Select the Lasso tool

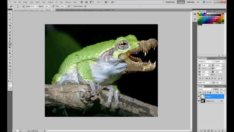click(10, 19)
